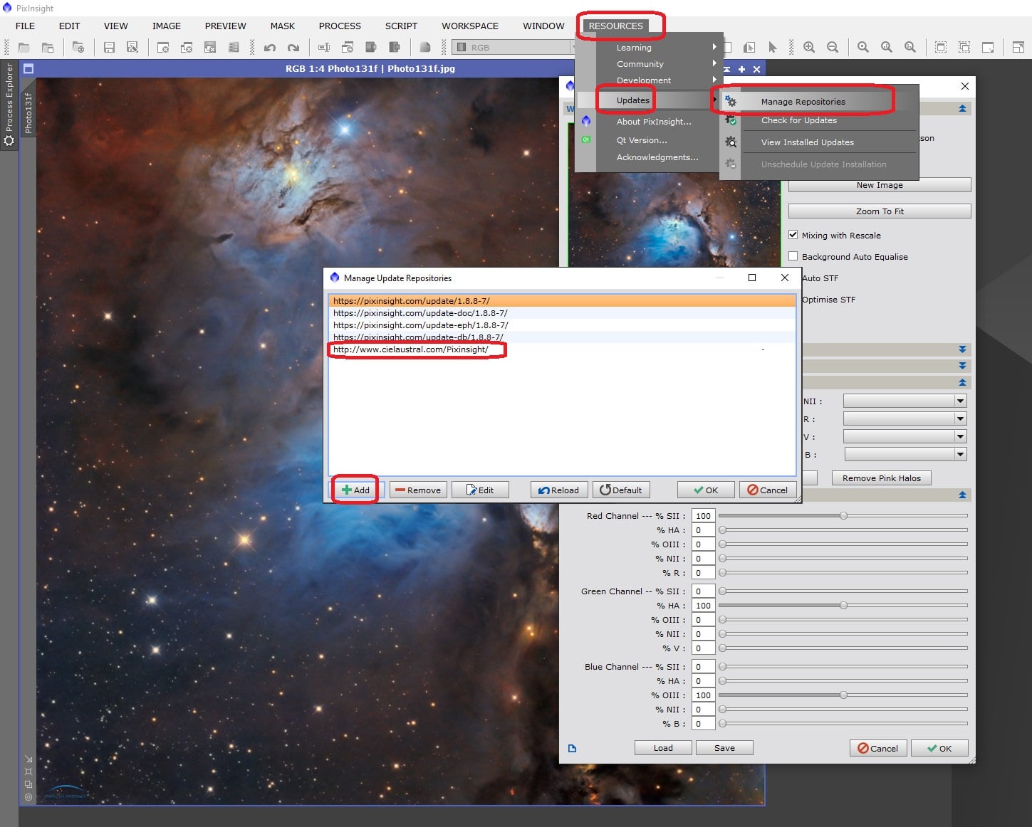Click the blue new-instance icon beside Load
Image resolution: width=1032 pixels, height=827 pixels.
pos(572,748)
